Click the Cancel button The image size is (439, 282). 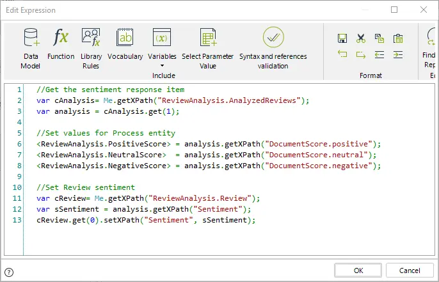410,270
